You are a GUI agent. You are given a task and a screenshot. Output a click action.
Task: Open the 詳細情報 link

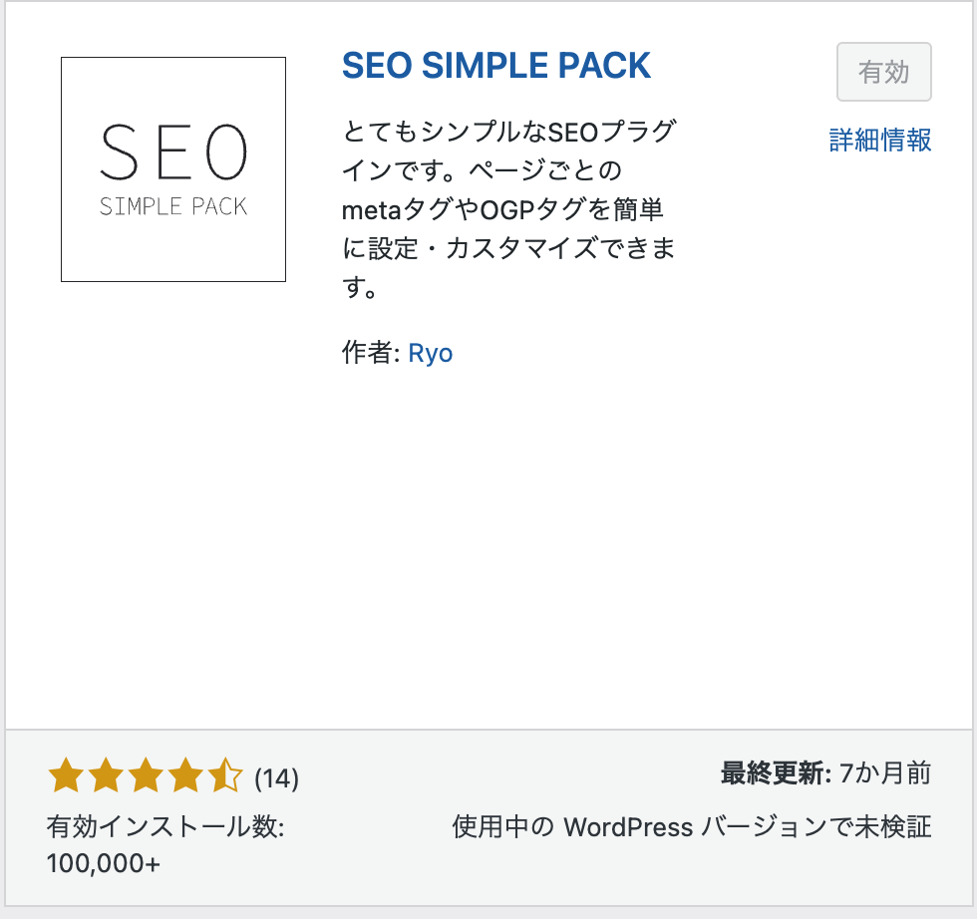click(x=879, y=141)
